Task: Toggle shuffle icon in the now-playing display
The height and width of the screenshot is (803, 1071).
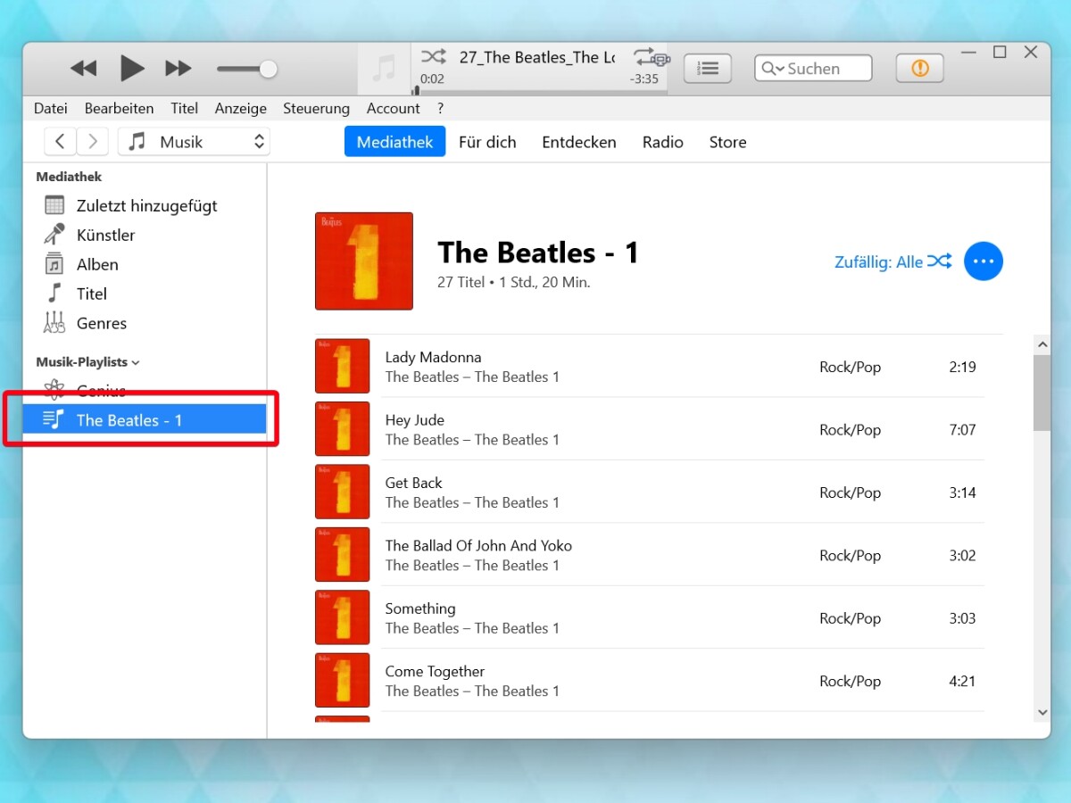Action: click(434, 57)
